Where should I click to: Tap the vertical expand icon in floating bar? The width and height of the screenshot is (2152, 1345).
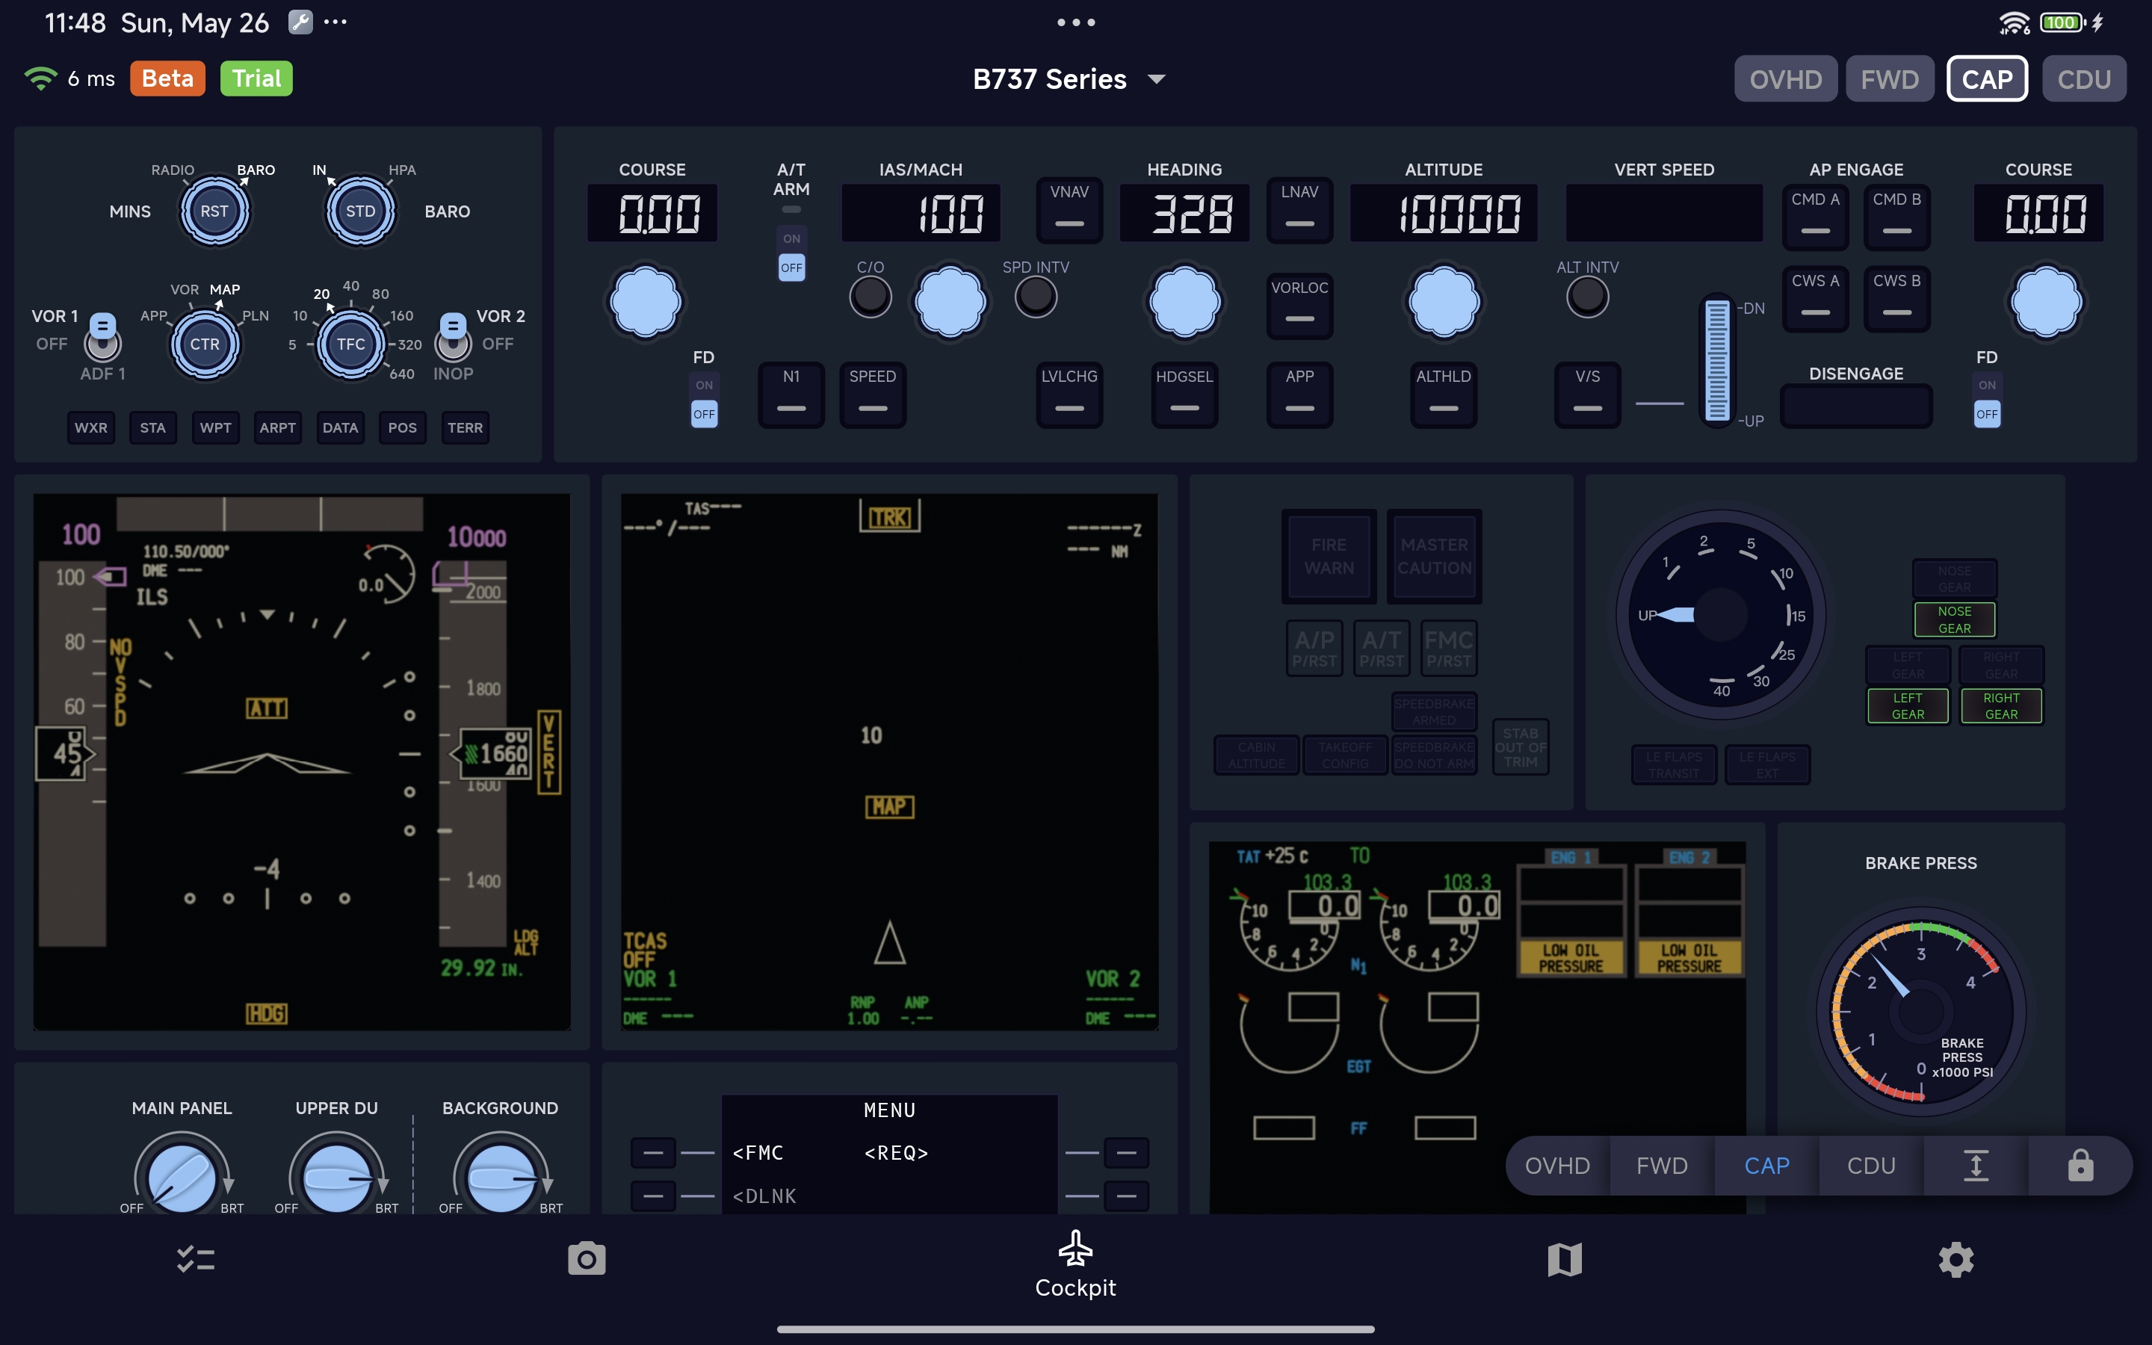point(1976,1166)
